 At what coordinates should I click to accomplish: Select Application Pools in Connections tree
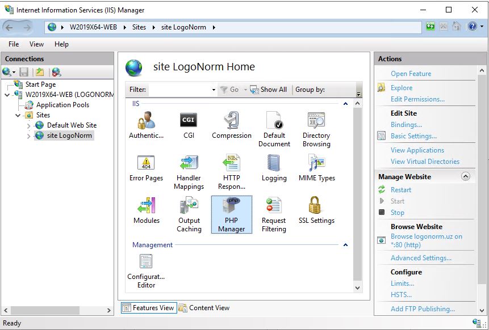point(62,105)
